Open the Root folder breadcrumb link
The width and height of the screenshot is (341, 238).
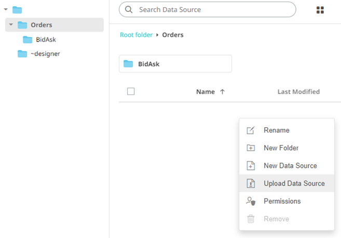click(x=136, y=35)
